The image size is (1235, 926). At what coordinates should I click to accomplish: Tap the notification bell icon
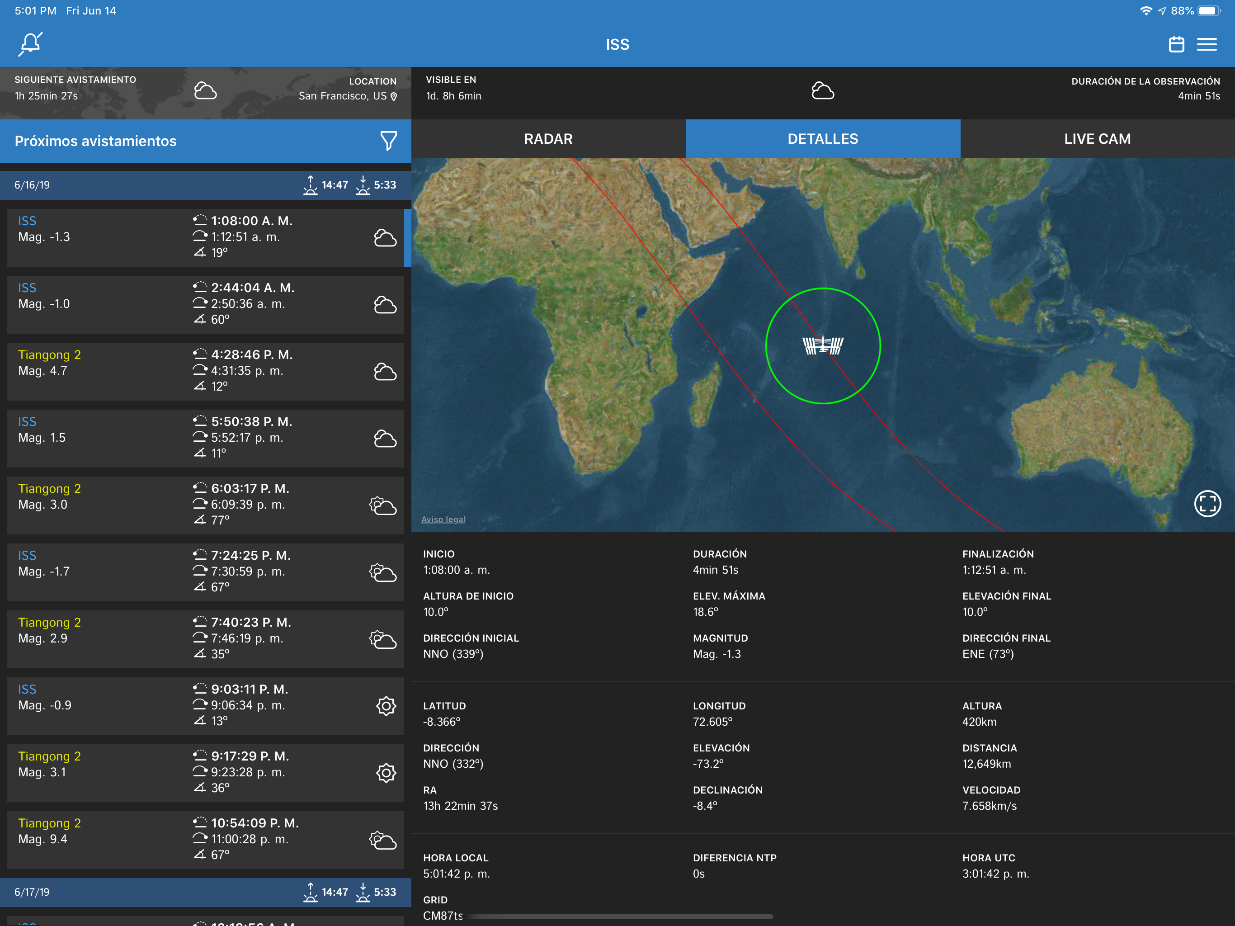click(30, 44)
